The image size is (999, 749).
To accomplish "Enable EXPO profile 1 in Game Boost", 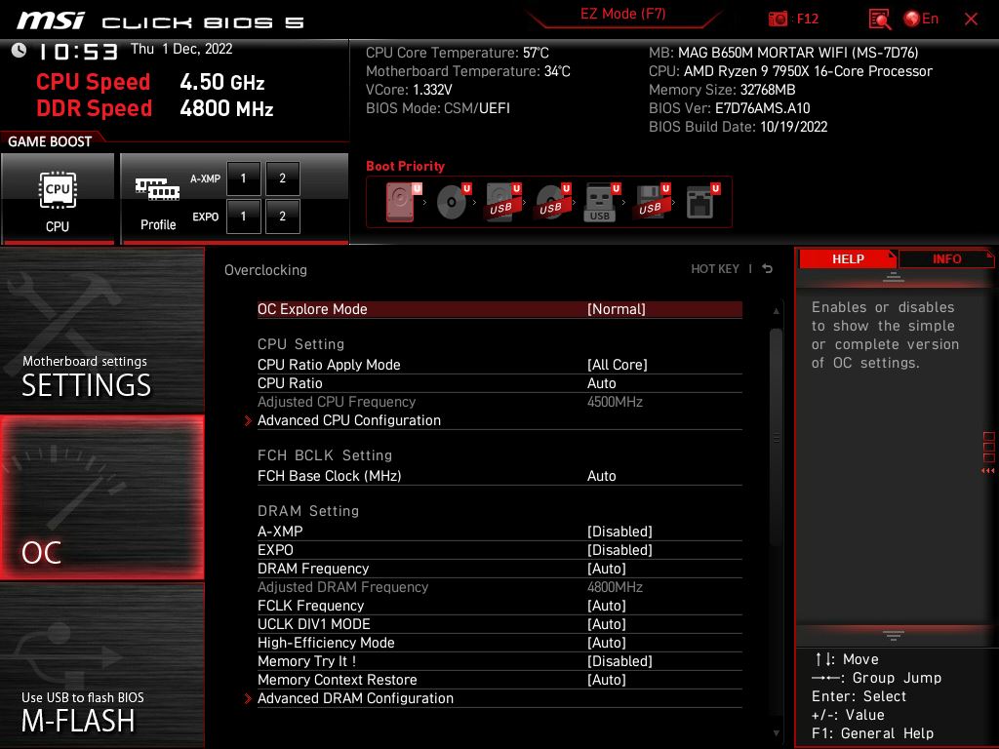I will 243,217.
